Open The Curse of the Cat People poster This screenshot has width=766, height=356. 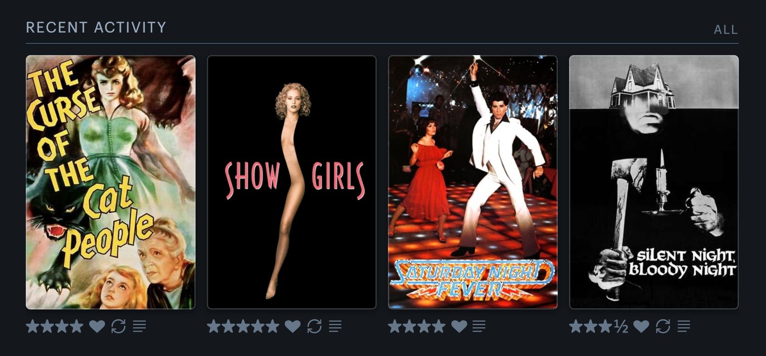(110, 182)
